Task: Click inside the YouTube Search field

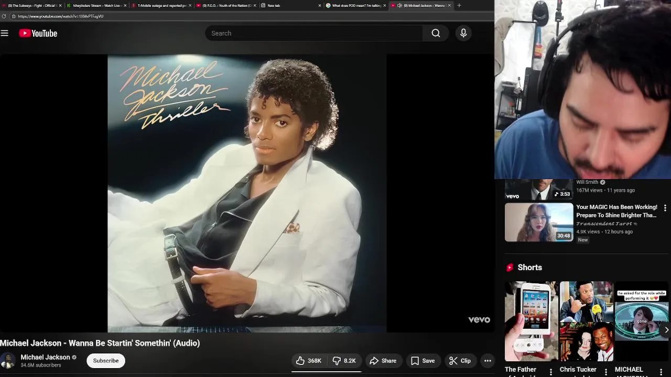Action: pos(313,33)
